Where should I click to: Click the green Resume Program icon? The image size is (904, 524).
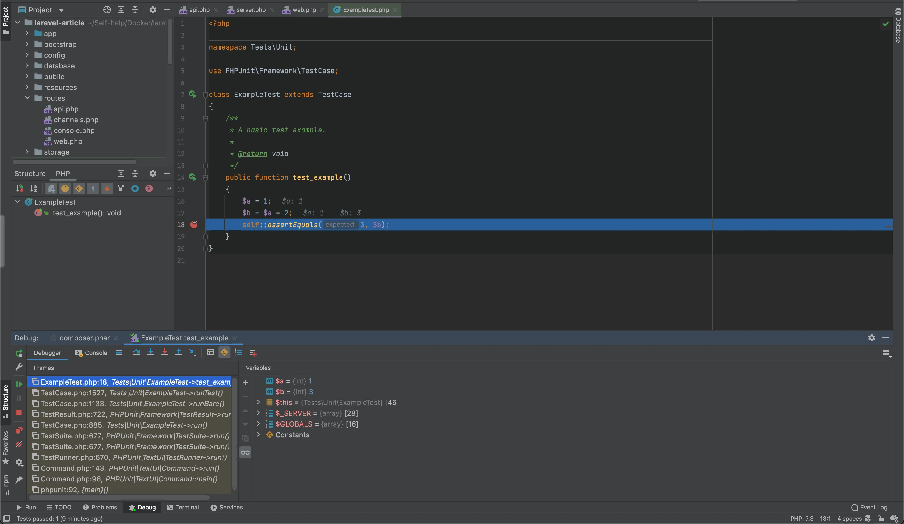click(19, 384)
